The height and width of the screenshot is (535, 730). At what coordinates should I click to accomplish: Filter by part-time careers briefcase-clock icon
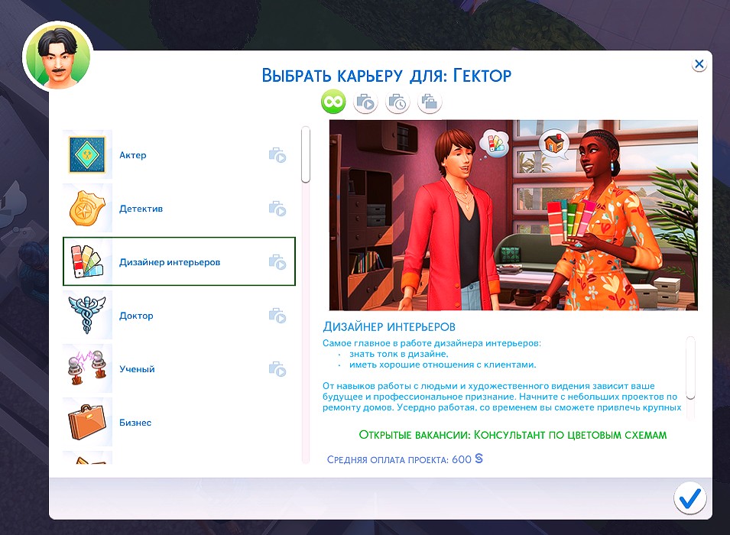point(397,102)
